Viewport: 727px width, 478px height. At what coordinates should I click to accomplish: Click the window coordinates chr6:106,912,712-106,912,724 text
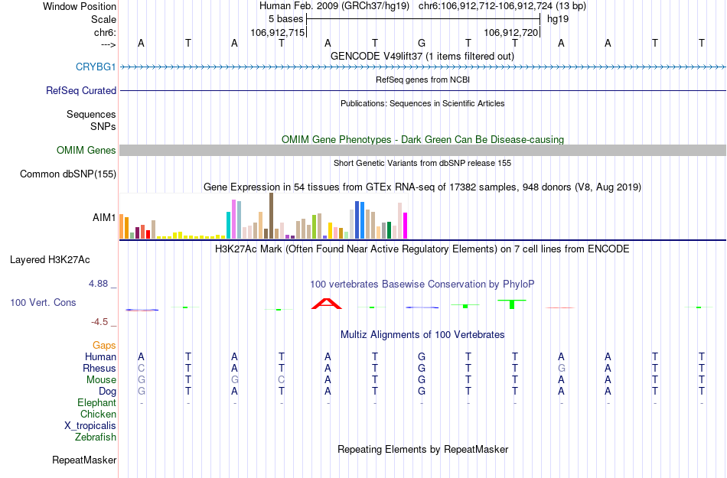tap(485, 6)
